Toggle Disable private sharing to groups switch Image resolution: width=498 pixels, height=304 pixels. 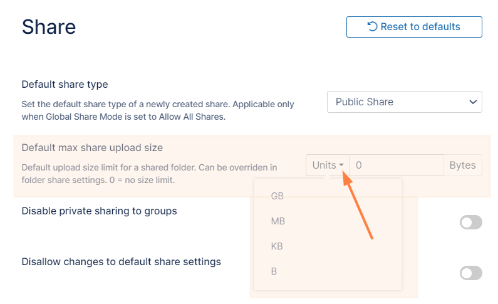click(x=471, y=222)
